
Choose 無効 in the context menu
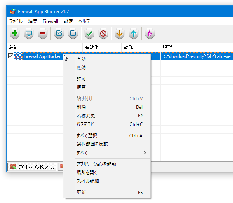[x=107, y=68]
